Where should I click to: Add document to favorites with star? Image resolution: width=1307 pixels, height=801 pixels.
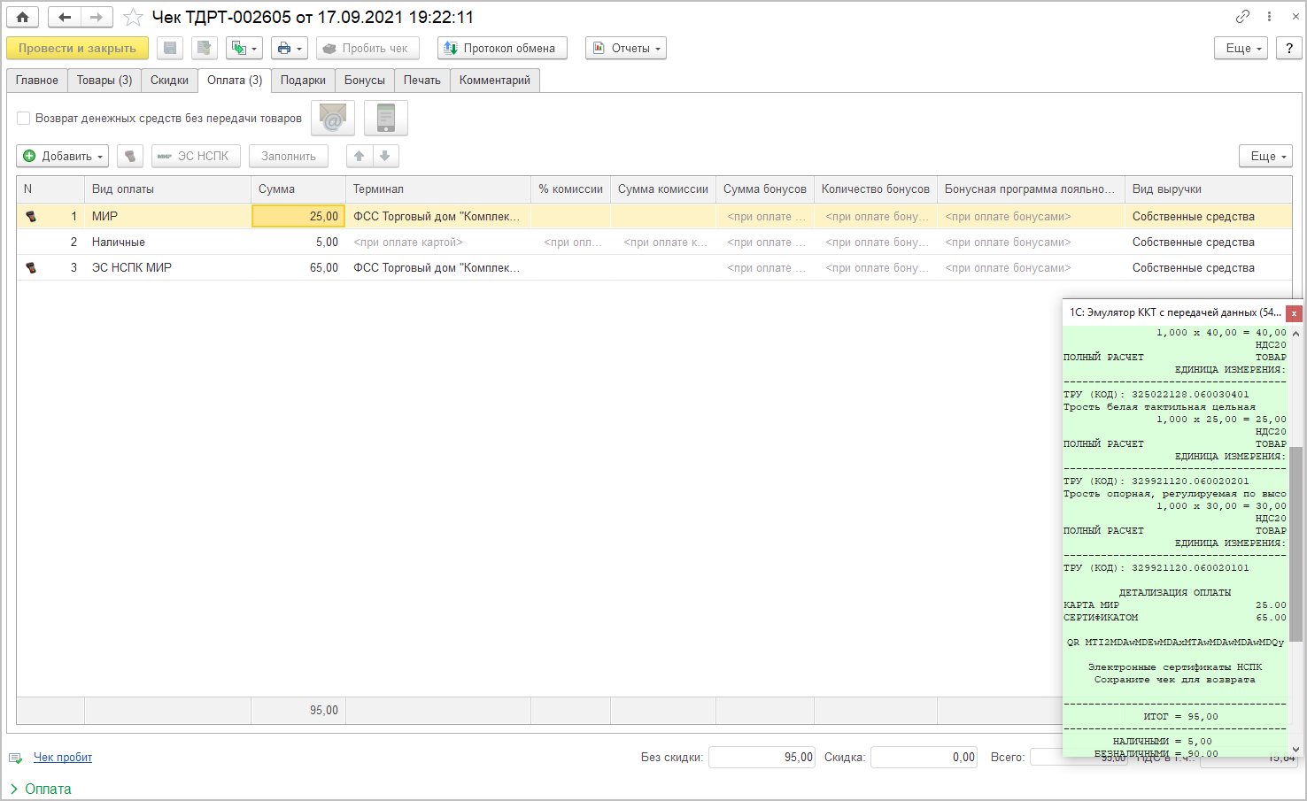[x=133, y=17]
